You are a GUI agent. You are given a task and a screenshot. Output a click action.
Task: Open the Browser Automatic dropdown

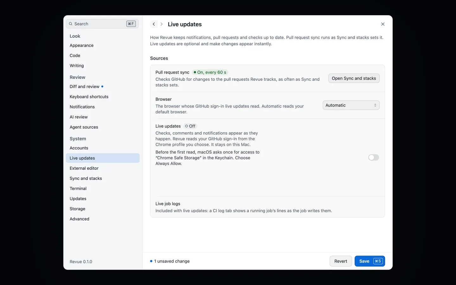click(x=351, y=105)
